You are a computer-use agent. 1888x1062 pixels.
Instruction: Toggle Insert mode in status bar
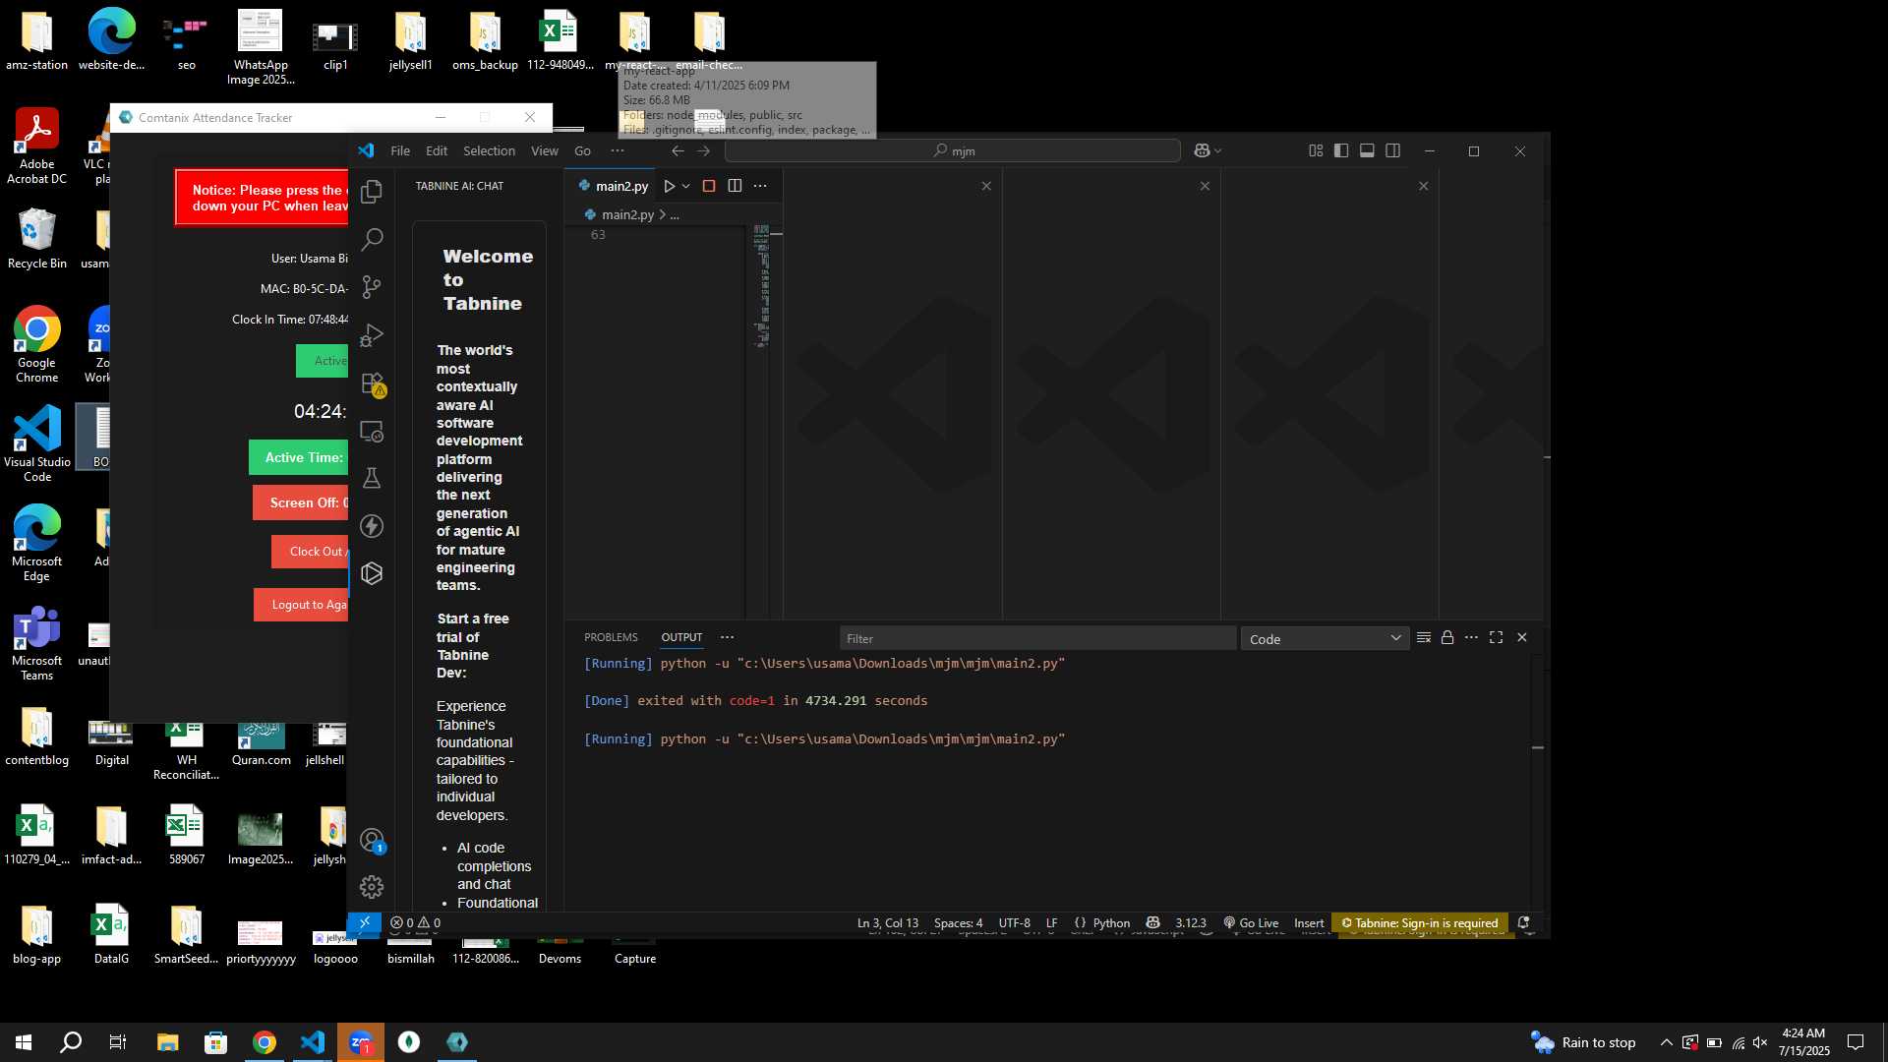tap(1309, 922)
